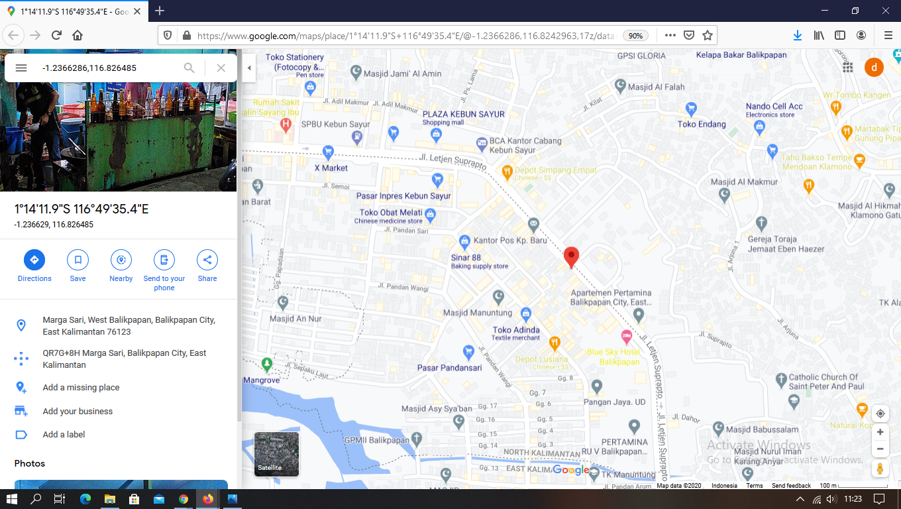Screen dimensions: 901x509
Task: Click the search magnifier in the Maps search box
Action: coord(189,68)
